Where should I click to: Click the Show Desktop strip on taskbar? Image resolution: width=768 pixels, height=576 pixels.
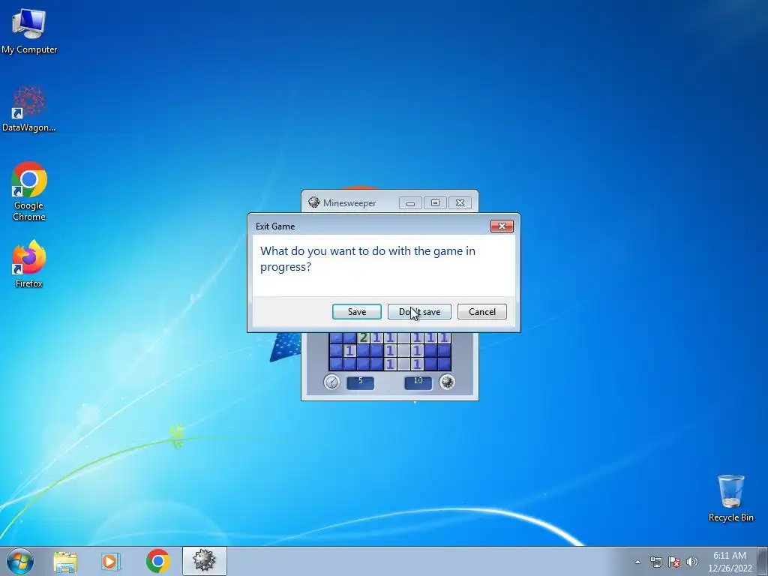(763, 561)
